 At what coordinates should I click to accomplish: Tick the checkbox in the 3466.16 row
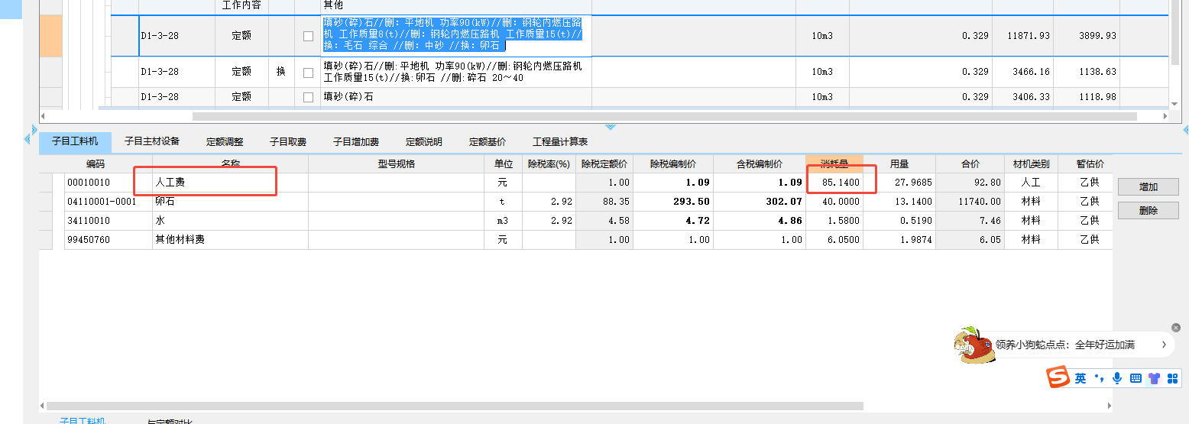[x=309, y=73]
